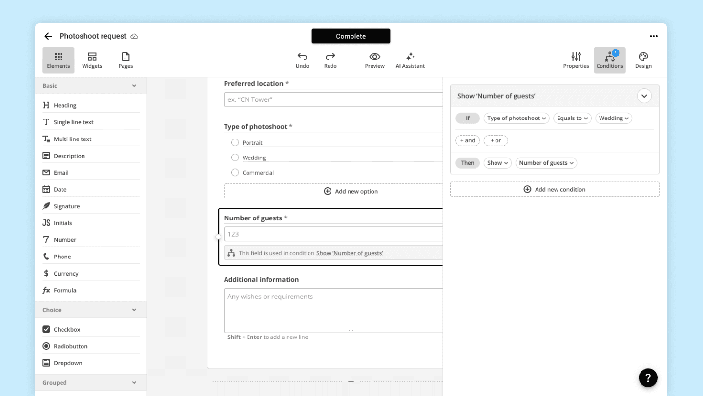The image size is (703, 396).
Task: Launch the AI Assistant
Action: 410,60
